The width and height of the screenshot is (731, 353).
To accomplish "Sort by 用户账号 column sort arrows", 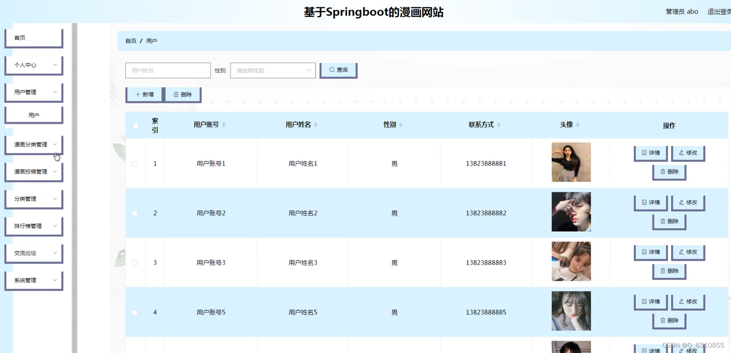I will 224,125.
